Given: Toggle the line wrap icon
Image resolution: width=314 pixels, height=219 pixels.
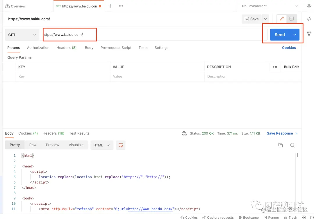Looking at the screenshot, I should [121, 145].
